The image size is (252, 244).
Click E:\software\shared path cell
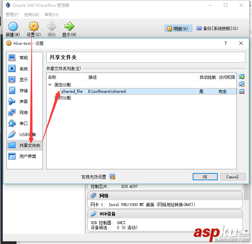coord(107,91)
